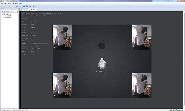This screenshot has width=185, height=111.
Task: Click the thumbnail bar toolbar icon
Action: tap(24, 6)
